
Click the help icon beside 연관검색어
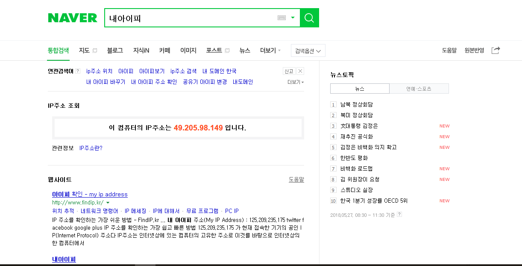point(78,71)
